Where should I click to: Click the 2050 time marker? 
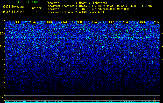click(x=157, y=22)
